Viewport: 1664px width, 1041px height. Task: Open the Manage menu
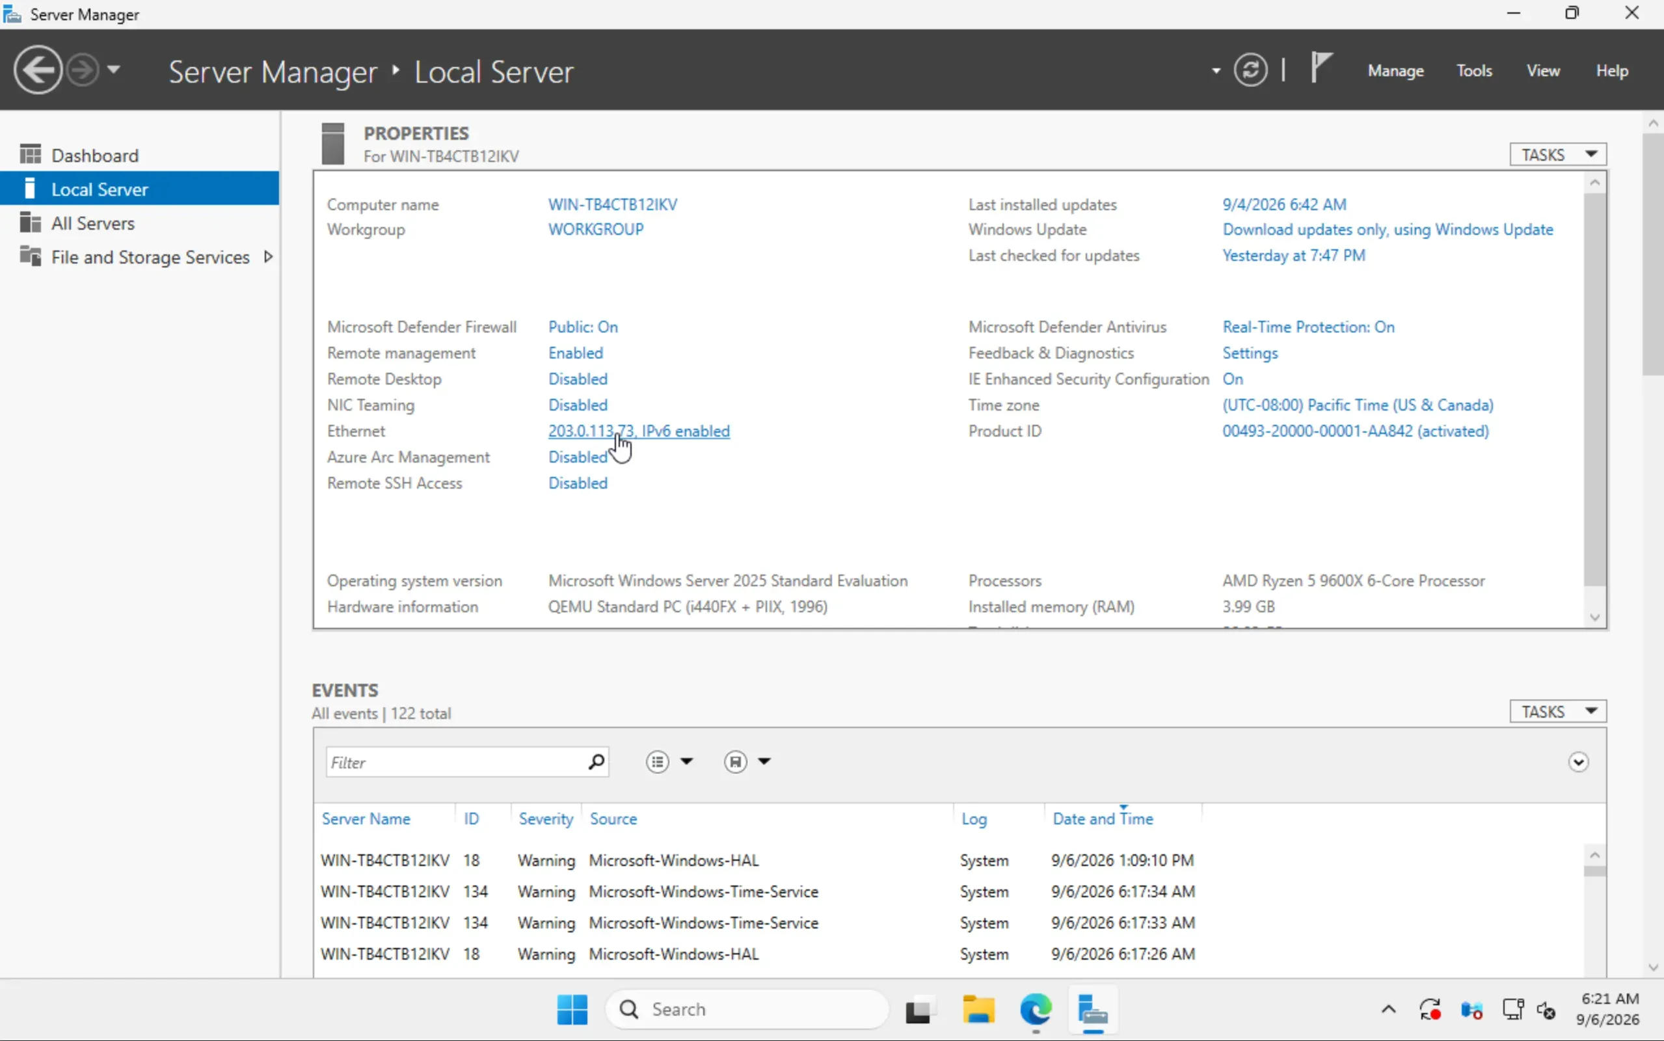1395,70
